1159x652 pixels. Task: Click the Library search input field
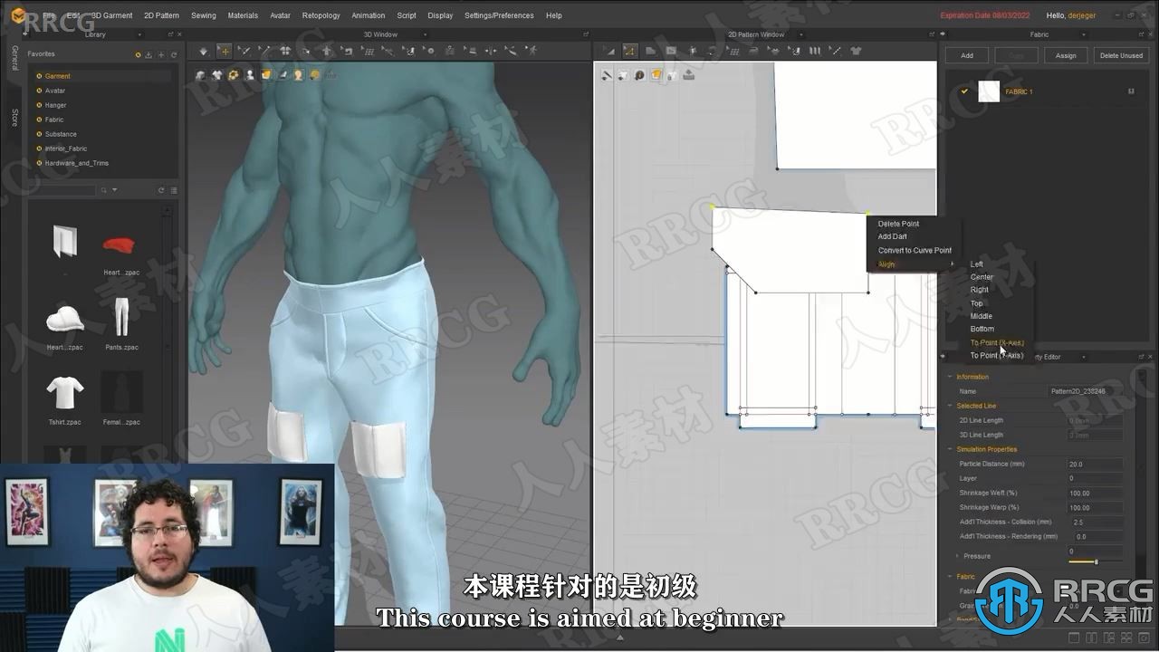pyautogui.click(x=61, y=190)
